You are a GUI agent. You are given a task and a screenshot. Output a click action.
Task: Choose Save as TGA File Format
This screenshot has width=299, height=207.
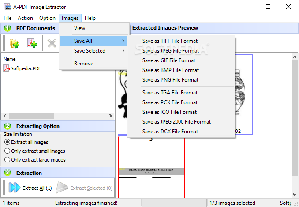(x=181, y=93)
